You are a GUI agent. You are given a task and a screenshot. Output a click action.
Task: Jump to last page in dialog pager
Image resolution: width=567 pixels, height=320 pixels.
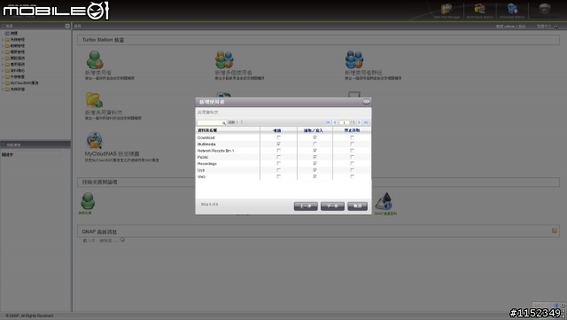(366, 122)
